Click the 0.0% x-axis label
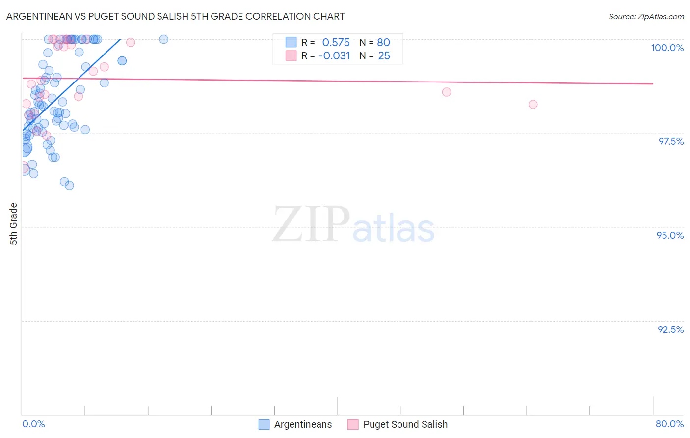690x438 pixels. (34, 424)
